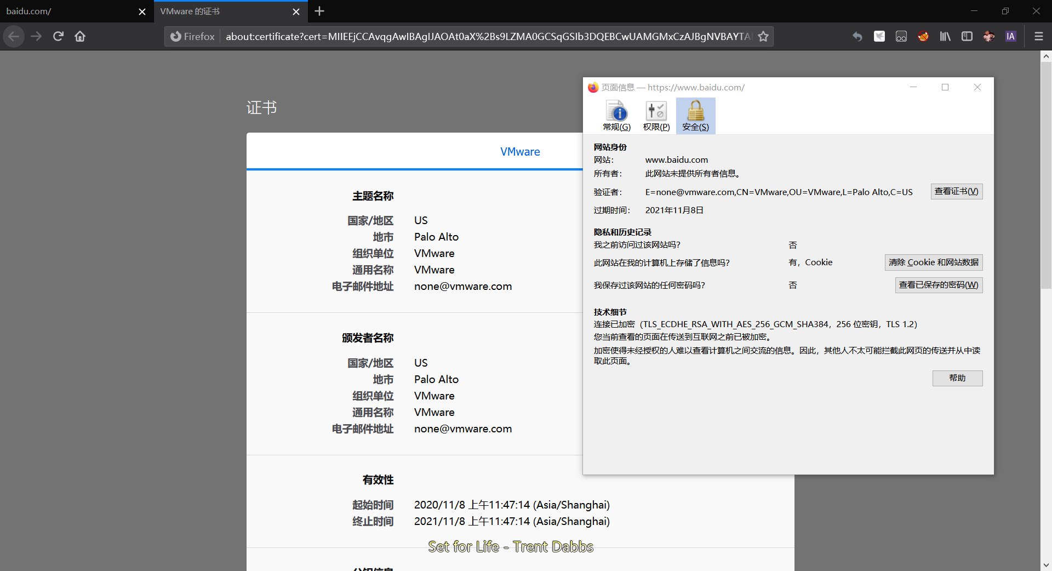Select expiry date 2021年11月8日

tap(674, 210)
